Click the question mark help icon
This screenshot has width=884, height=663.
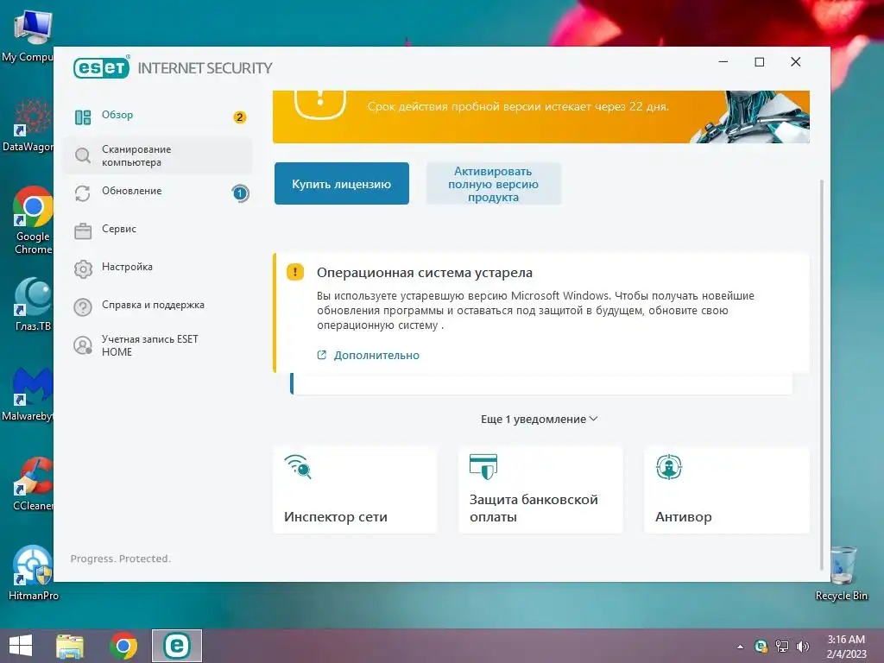point(83,307)
